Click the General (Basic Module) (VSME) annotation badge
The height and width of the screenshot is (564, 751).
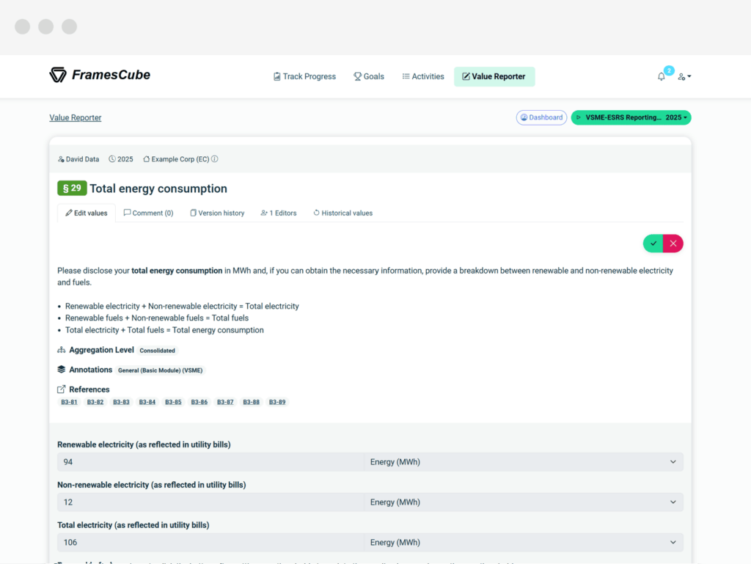click(x=161, y=370)
